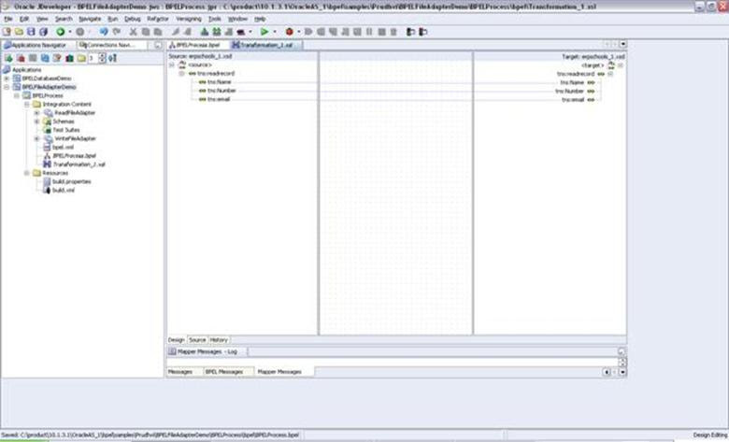Minimize the Mapper Messages log panel

(x=622, y=351)
